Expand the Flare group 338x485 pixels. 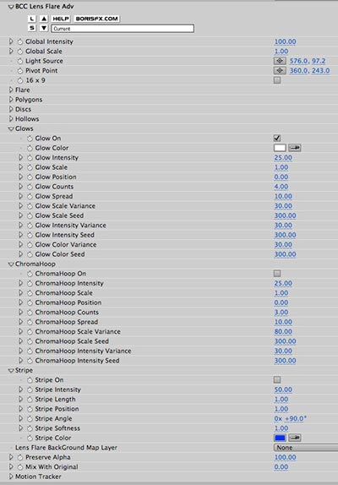[x=11, y=90]
